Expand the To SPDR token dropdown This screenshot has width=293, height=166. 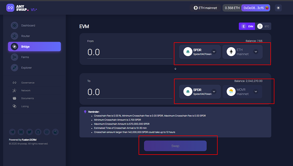click(200, 92)
